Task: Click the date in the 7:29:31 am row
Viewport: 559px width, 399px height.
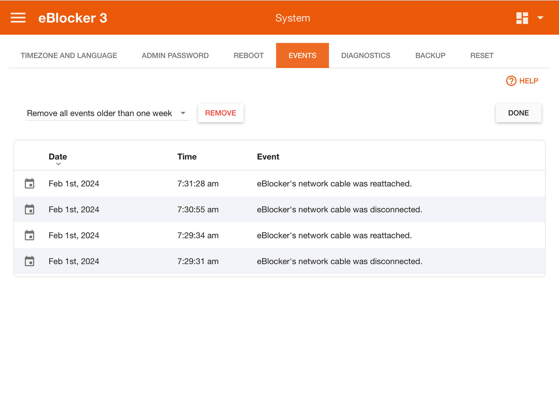Action: (x=74, y=261)
